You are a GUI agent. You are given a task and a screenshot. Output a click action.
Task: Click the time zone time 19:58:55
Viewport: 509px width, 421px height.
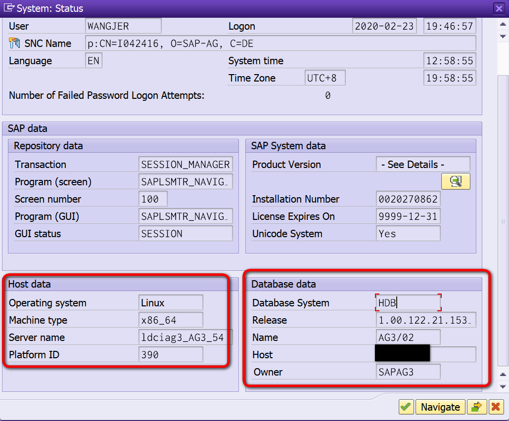450,78
